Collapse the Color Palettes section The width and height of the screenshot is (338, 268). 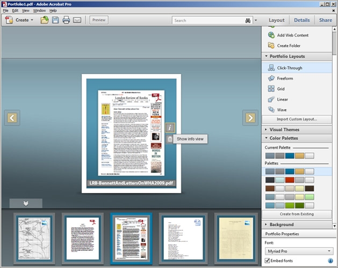point(297,138)
